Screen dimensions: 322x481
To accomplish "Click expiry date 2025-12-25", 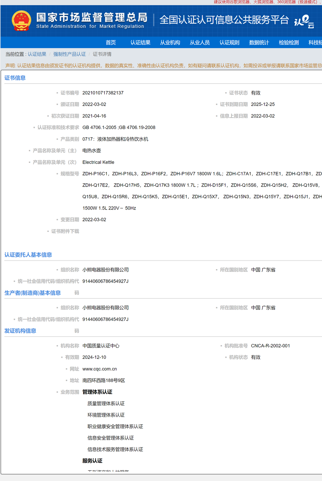I will point(262,105).
